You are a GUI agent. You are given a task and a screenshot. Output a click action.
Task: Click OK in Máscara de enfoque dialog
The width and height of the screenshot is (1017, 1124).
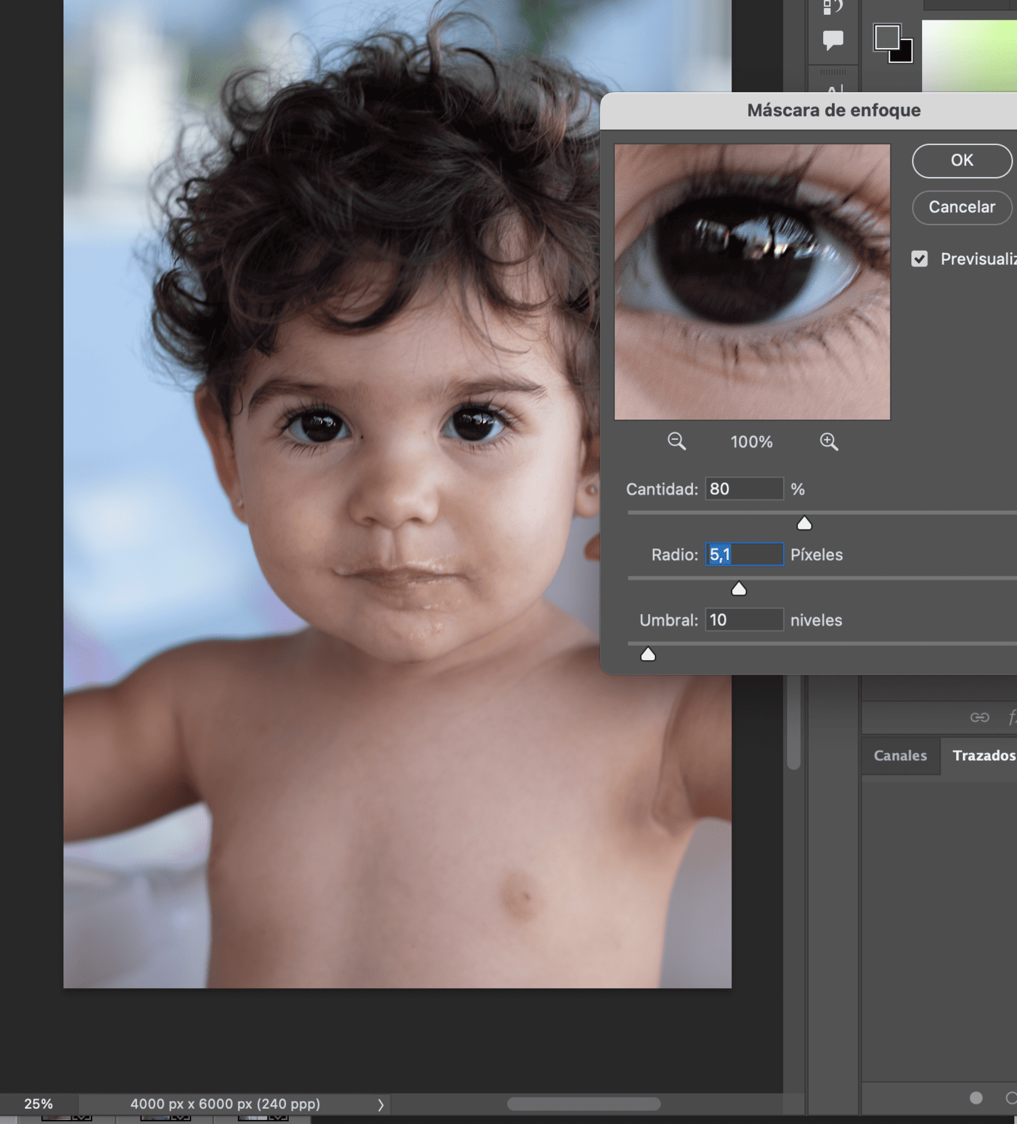tap(962, 161)
